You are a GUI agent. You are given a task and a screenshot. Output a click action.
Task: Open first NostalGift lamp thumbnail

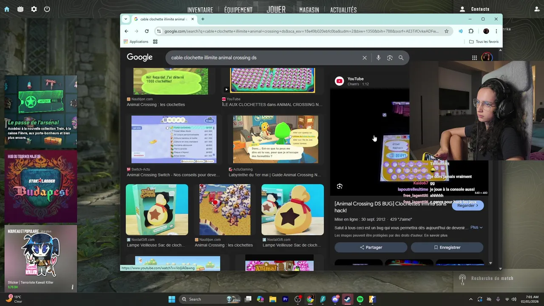(157, 210)
